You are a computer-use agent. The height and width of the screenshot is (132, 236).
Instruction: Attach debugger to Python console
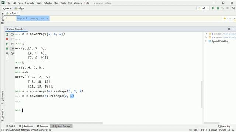[x=7, y=49]
